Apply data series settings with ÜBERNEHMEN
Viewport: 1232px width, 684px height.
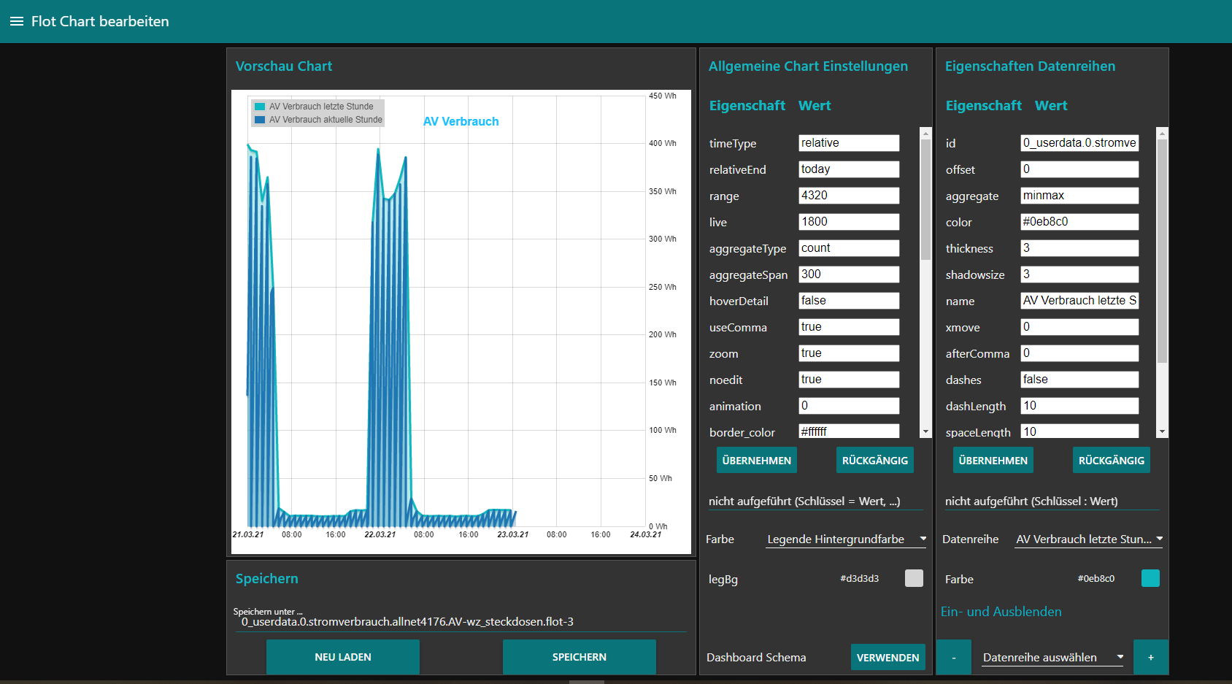click(x=993, y=461)
